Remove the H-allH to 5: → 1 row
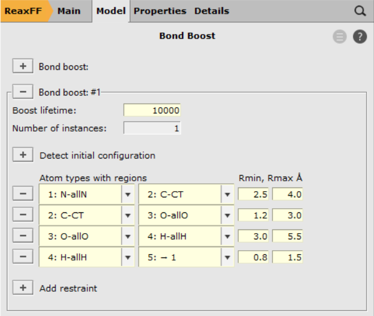This screenshot has width=374, height=316. 23,256
